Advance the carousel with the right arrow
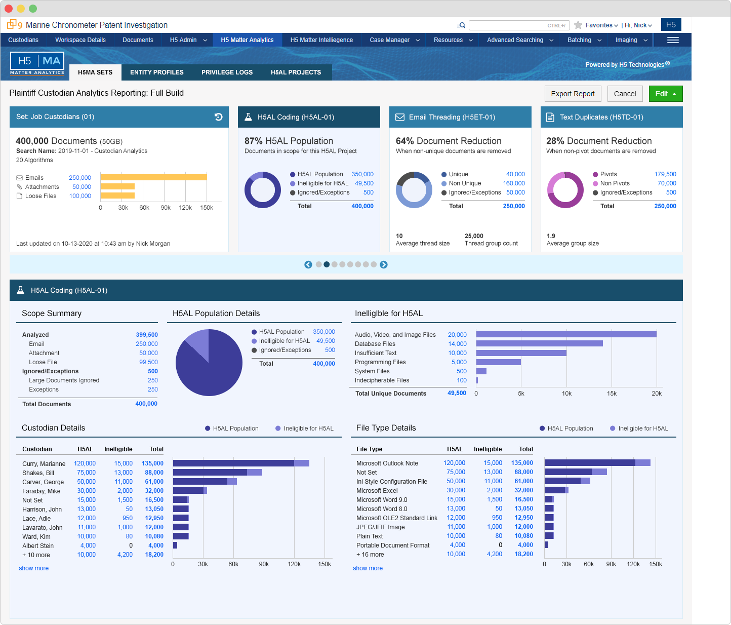The height and width of the screenshot is (625, 731). pyautogui.click(x=384, y=264)
